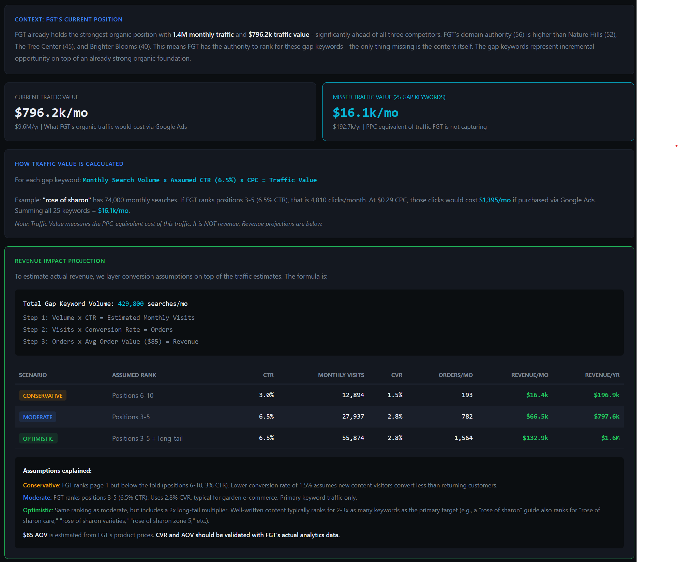Click the "$132.9k" monthly revenue value
Screen dimensions: 678x562
pos(536,438)
